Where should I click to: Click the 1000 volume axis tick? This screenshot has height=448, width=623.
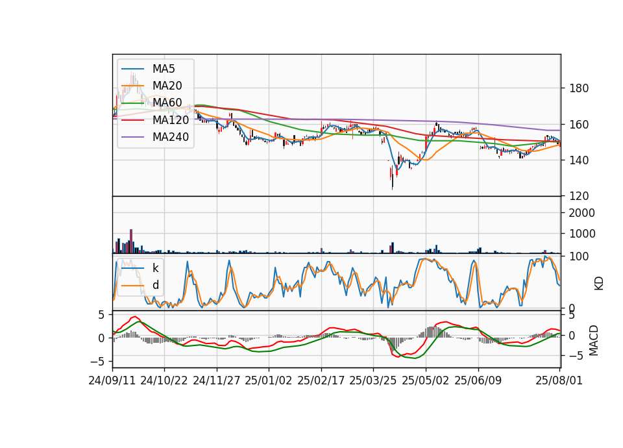point(582,234)
